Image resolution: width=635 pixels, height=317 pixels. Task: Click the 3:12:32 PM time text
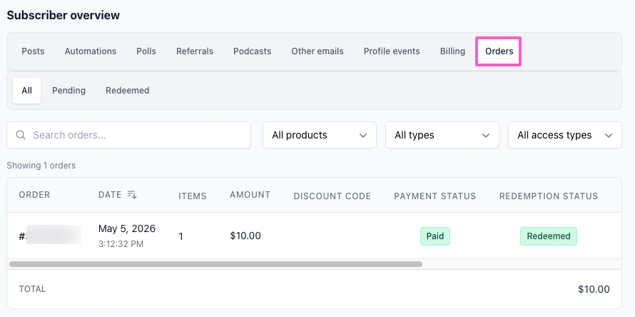[x=121, y=244]
